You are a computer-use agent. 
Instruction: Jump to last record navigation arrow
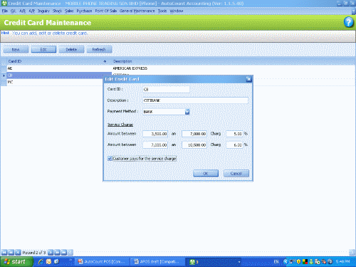coord(64,253)
